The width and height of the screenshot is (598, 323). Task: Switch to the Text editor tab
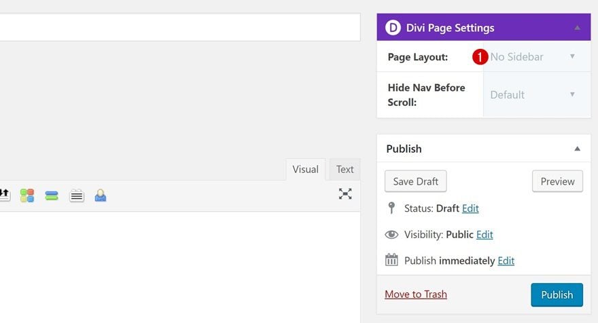pos(345,170)
